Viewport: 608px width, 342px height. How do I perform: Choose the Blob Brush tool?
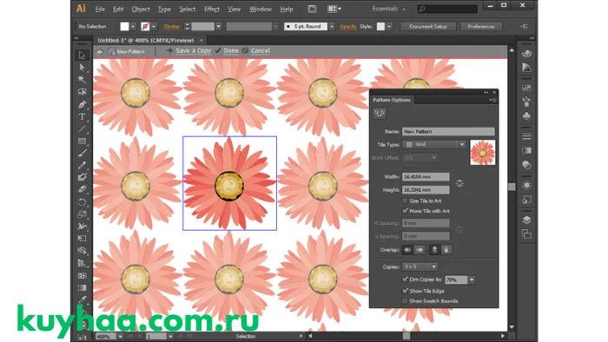coord(82,177)
